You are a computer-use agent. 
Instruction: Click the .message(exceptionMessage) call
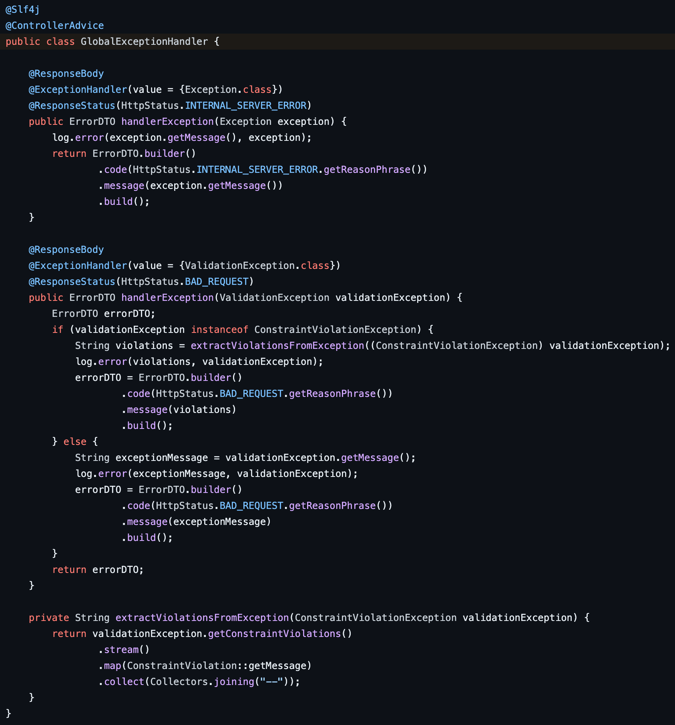(x=196, y=522)
